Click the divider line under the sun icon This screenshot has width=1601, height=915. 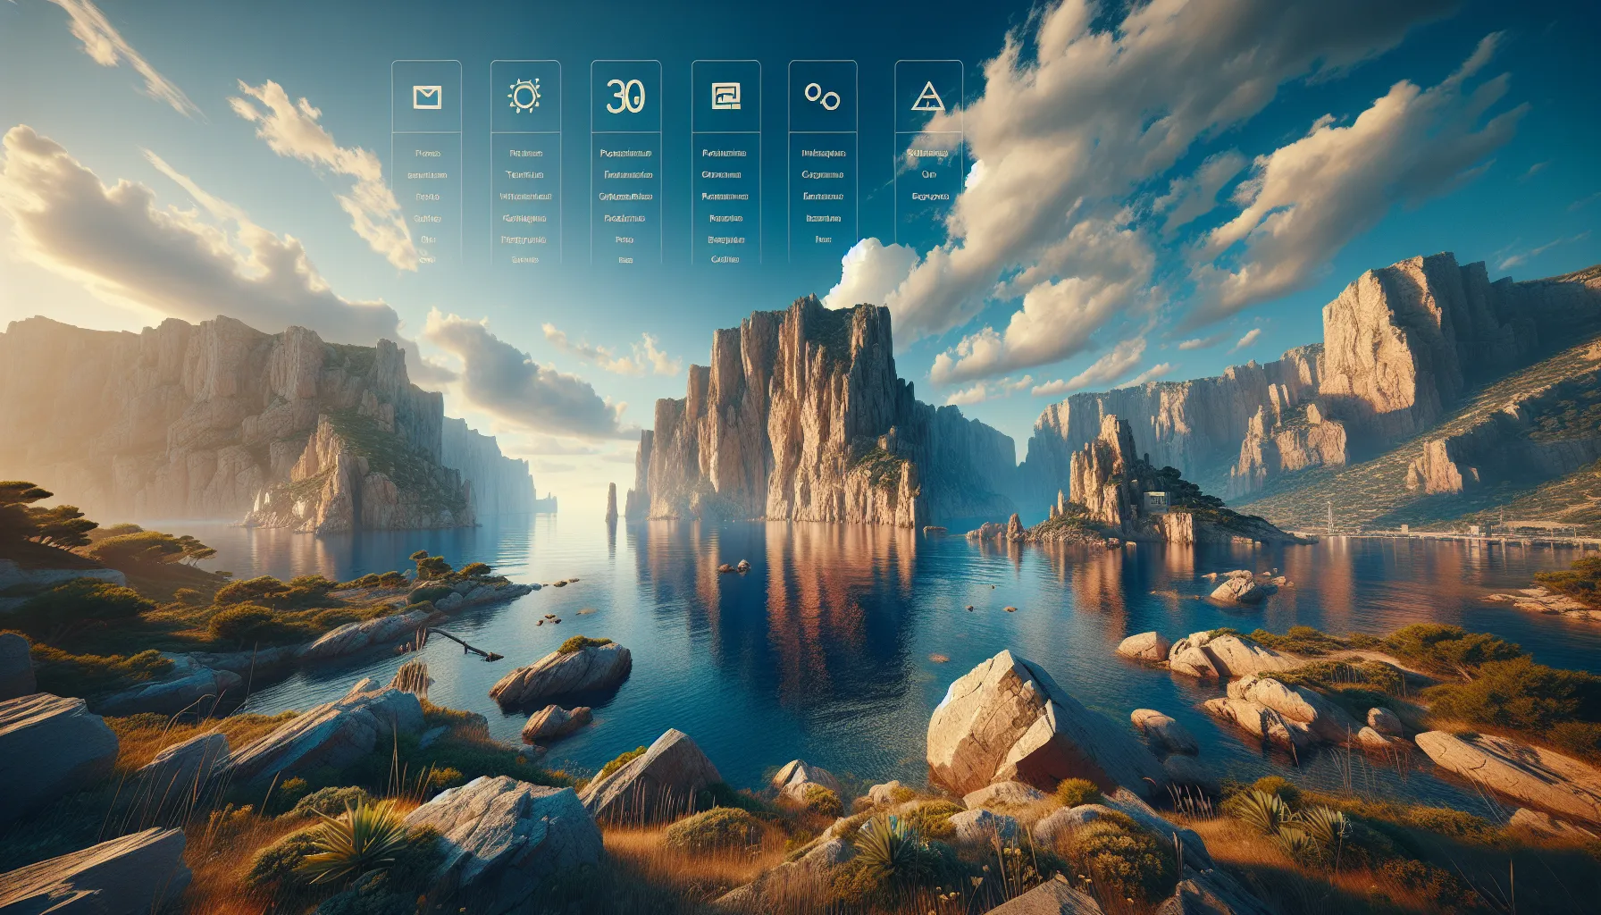pos(526,133)
